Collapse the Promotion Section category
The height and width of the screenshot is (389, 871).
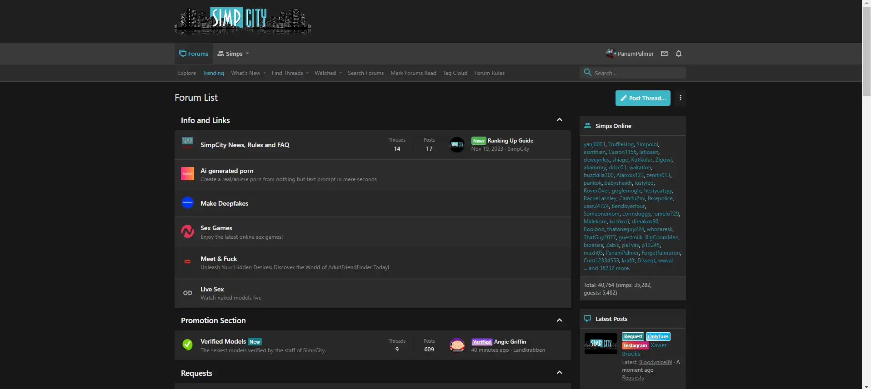(x=559, y=320)
